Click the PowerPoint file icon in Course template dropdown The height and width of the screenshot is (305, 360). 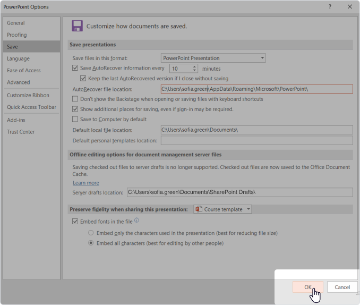[199, 209]
